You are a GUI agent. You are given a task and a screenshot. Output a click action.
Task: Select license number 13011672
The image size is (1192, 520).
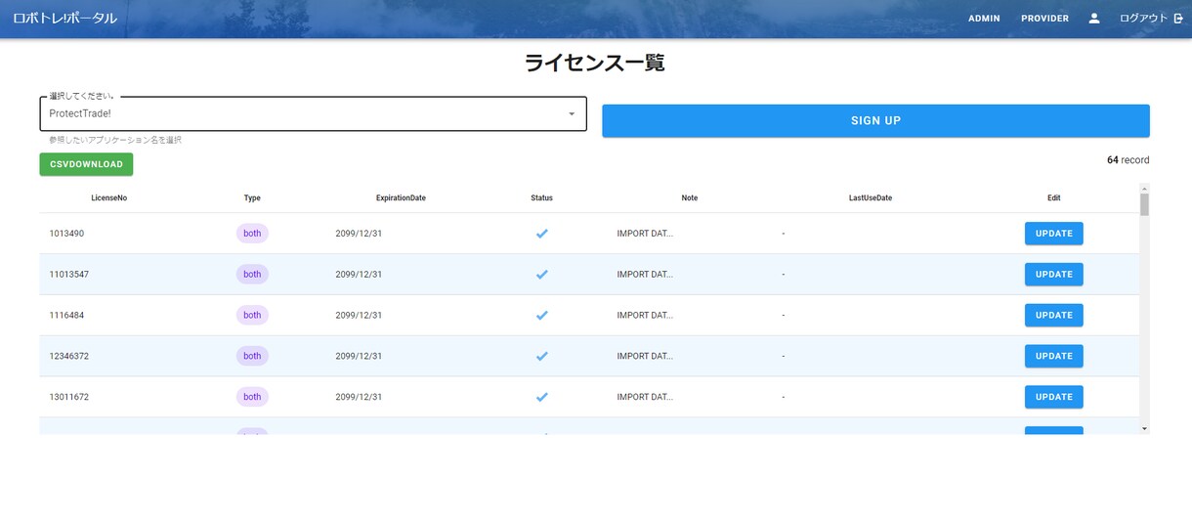[68, 398]
